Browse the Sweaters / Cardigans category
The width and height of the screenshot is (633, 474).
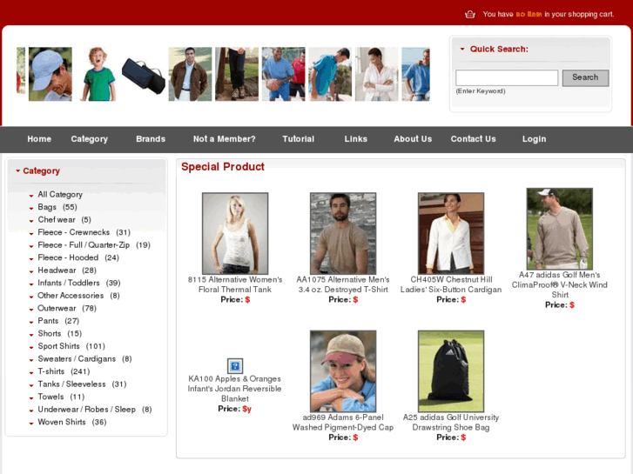tap(84, 358)
